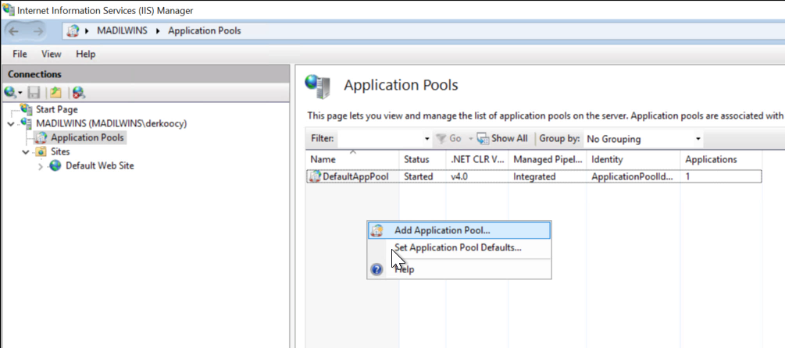Select MADILWINS (MADILWINS\derkoocy) tree item
Image resolution: width=785 pixels, height=348 pixels.
(111, 123)
